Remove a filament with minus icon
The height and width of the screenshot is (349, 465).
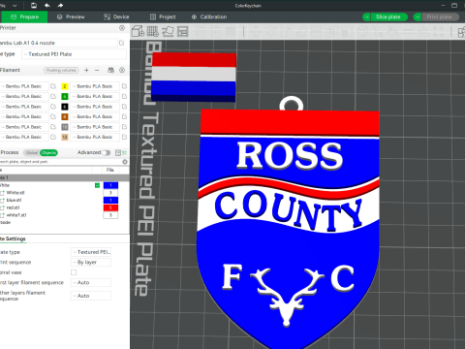tap(97, 70)
